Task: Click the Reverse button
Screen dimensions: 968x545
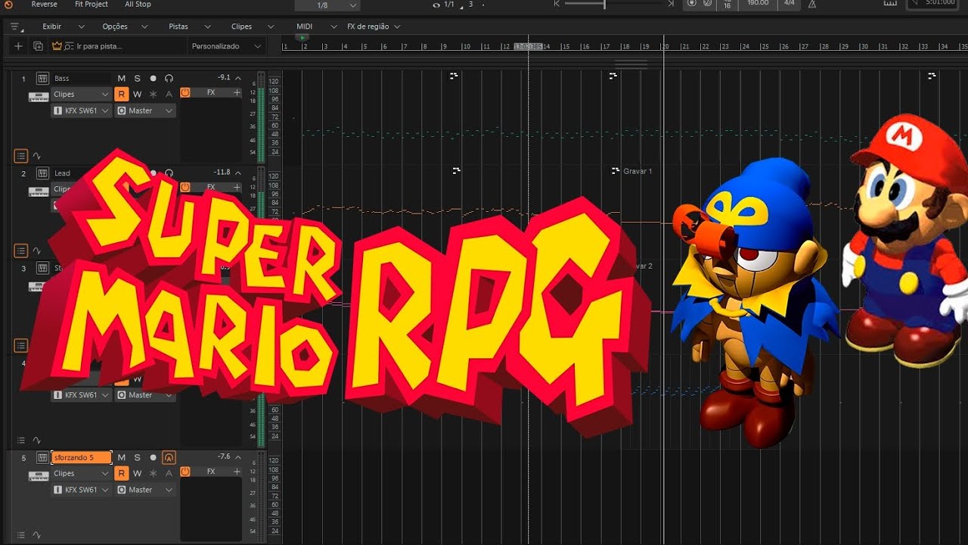Action: tap(44, 5)
